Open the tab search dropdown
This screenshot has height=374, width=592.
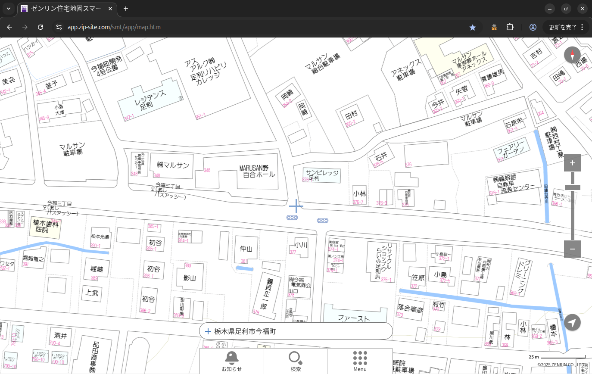click(x=9, y=9)
